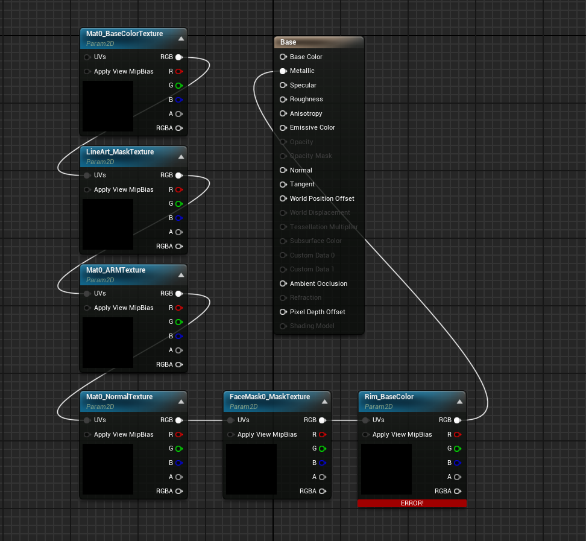
Task: Click Emissive Color input pin on Base node
Action: (x=283, y=128)
